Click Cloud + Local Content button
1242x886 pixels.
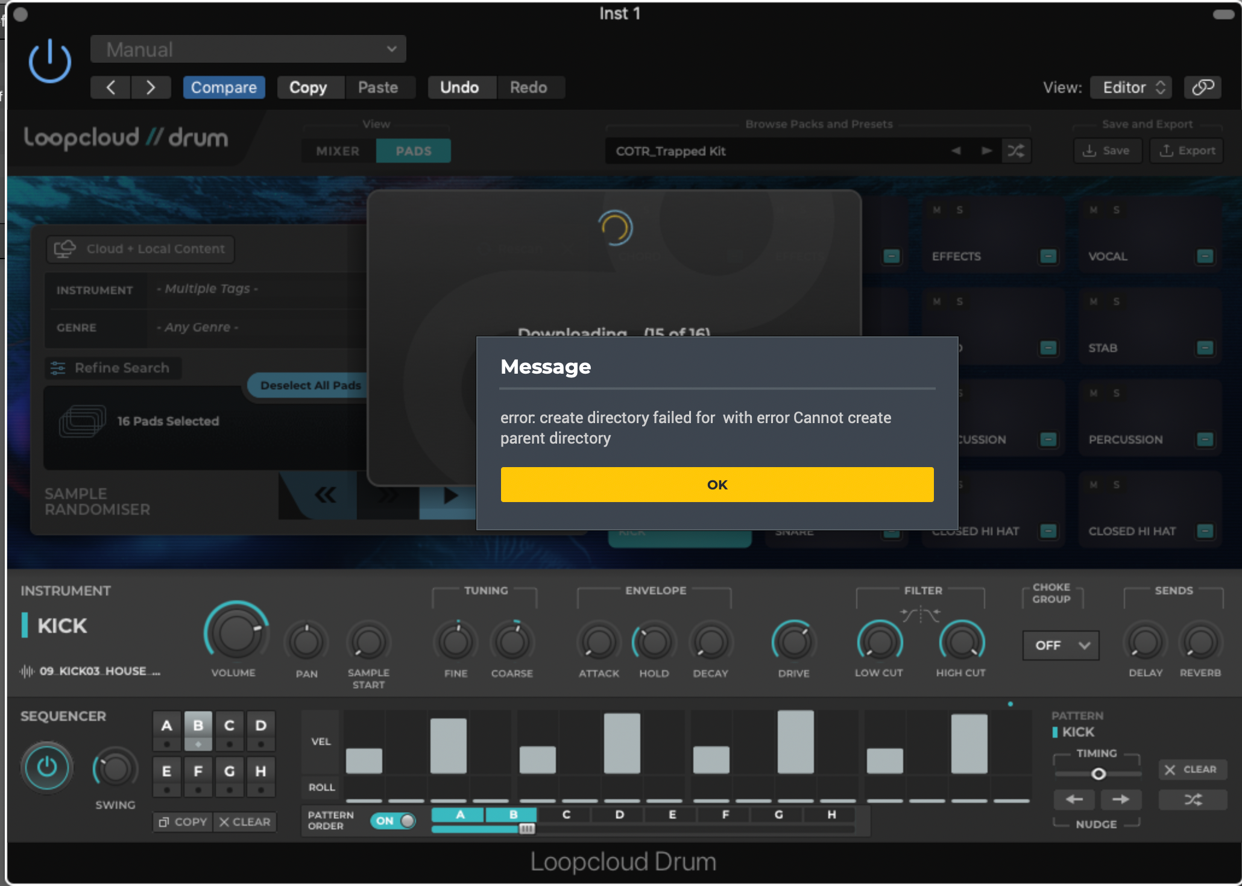[x=140, y=249]
